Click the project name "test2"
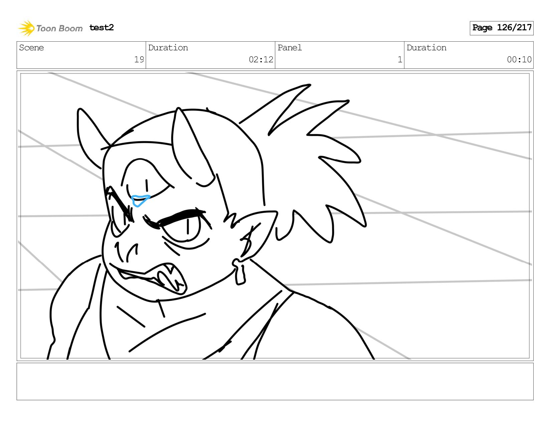 click(102, 28)
